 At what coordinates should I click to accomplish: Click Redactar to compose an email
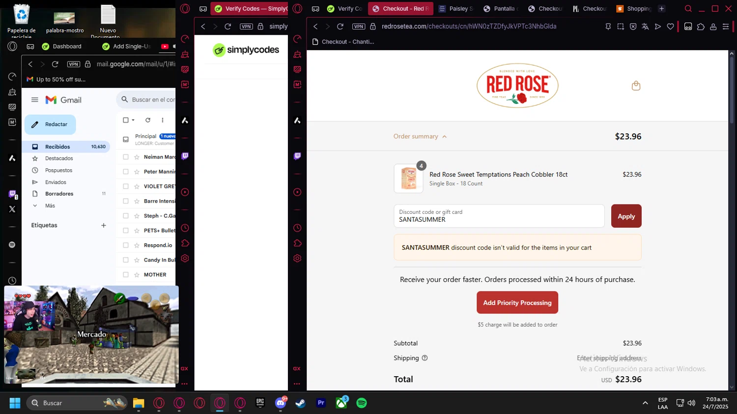tap(50, 125)
